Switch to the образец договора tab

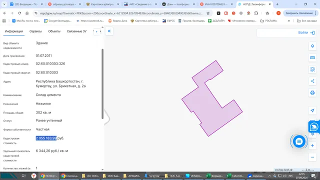[x=64, y=4]
